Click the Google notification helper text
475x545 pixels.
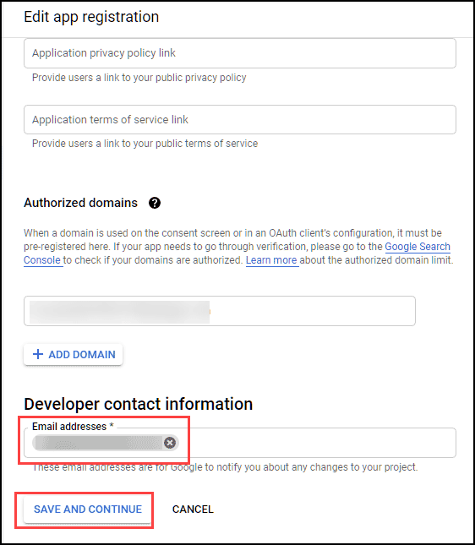(x=225, y=467)
